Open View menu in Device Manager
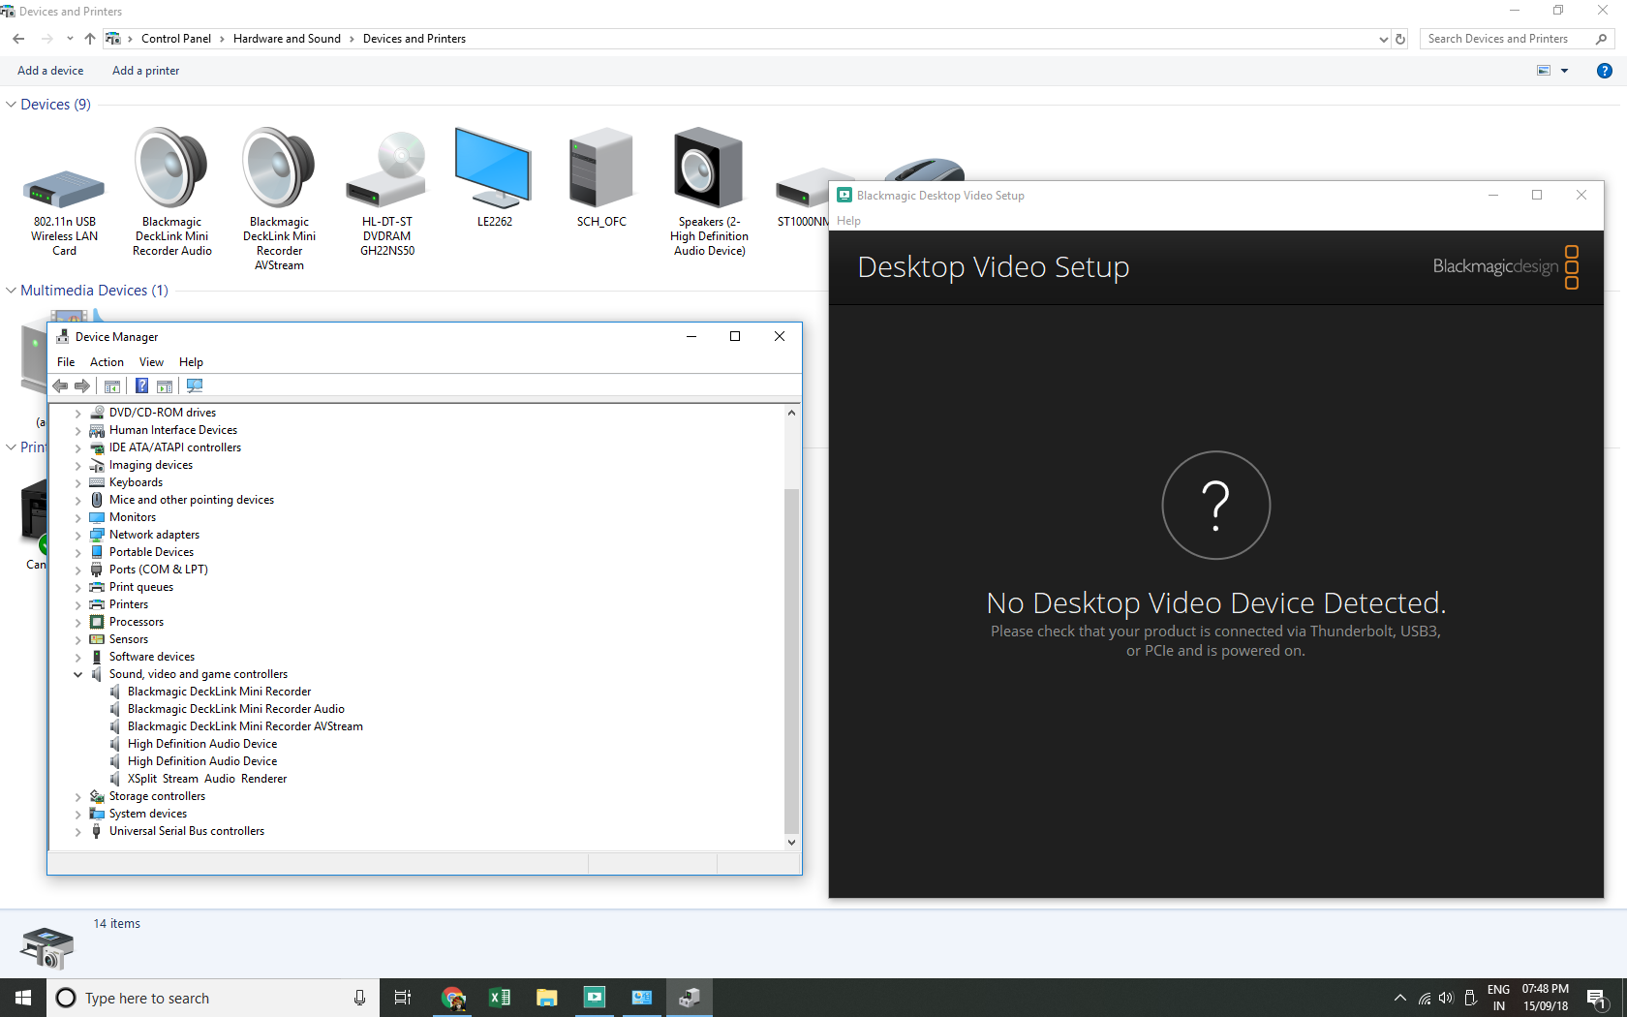 coord(151,362)
